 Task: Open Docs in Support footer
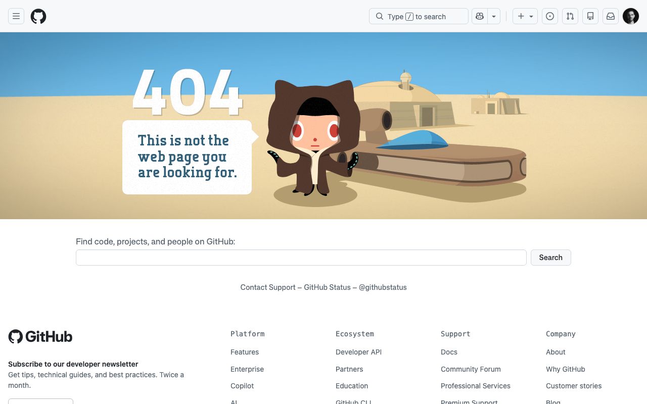(x=449, y=352)
